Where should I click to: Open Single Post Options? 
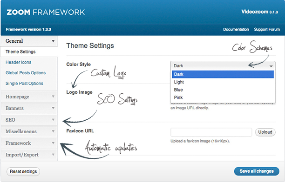coord(24,84)
